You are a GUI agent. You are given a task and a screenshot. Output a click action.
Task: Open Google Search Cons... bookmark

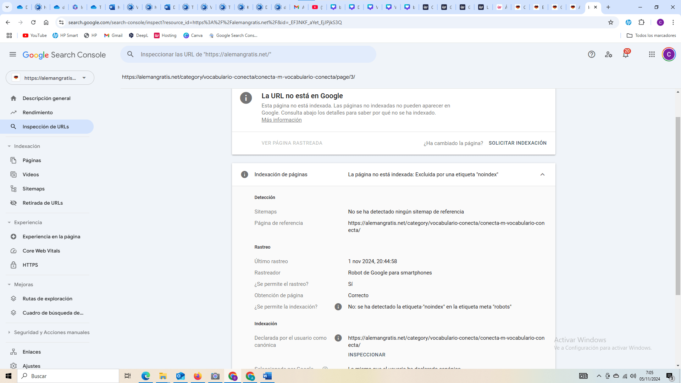pos(233,35)
